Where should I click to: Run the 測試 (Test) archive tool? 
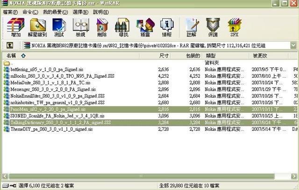click(59, 27)
